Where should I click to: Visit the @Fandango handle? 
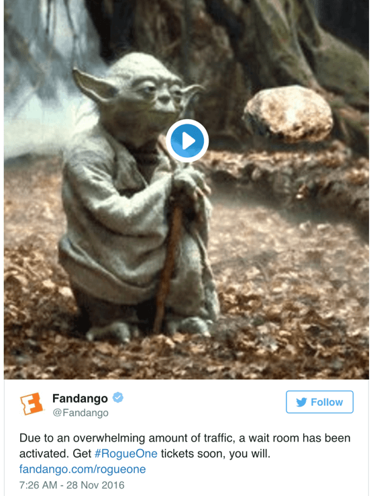coord(81,413)
